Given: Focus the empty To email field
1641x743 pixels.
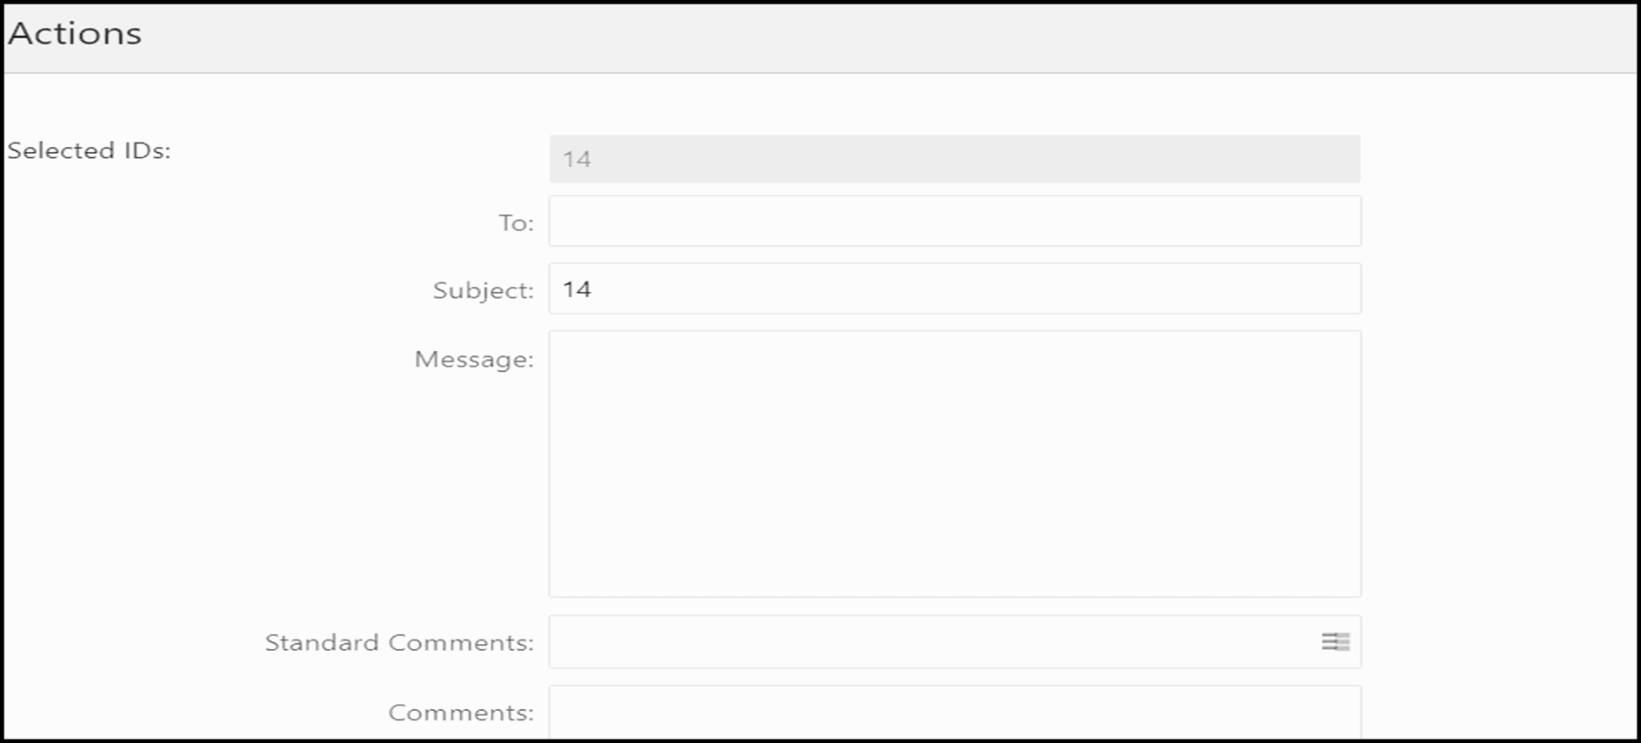Looking at the screenshot, I should (954, 221).
